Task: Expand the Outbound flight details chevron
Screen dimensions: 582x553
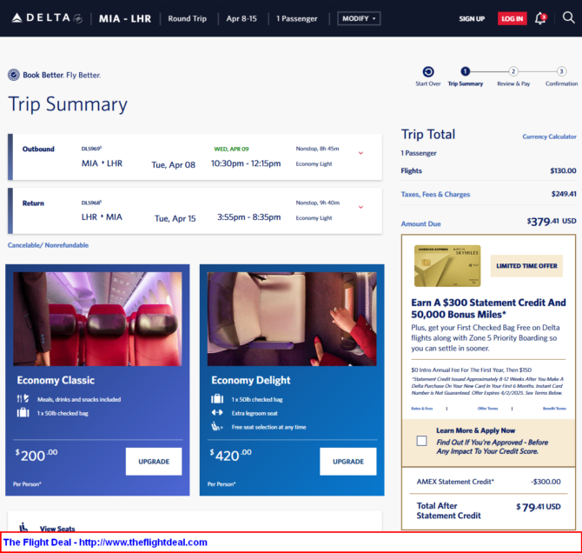Action: [360, 153]
